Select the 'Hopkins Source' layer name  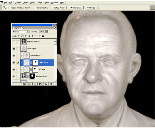pyautogui.click(x=33, y=42)
